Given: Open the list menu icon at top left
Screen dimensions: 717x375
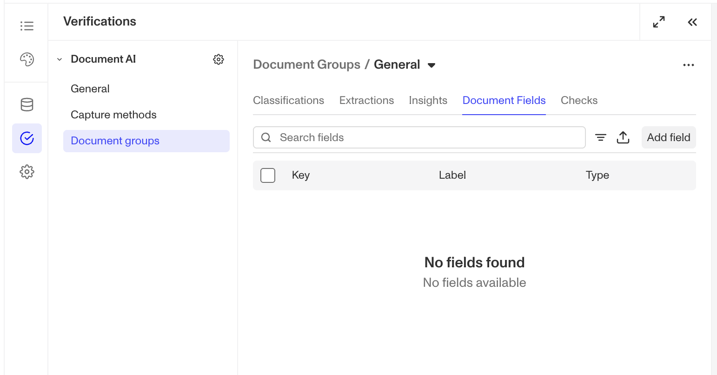Looking at the screenshot, I should click(x=27, y=26).
